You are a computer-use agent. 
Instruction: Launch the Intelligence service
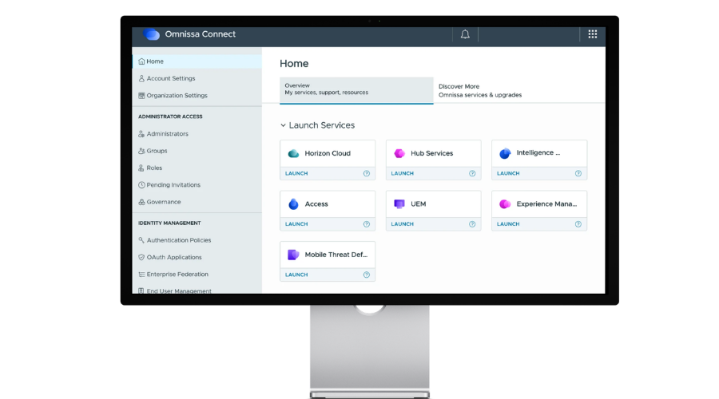coord(508,174)
